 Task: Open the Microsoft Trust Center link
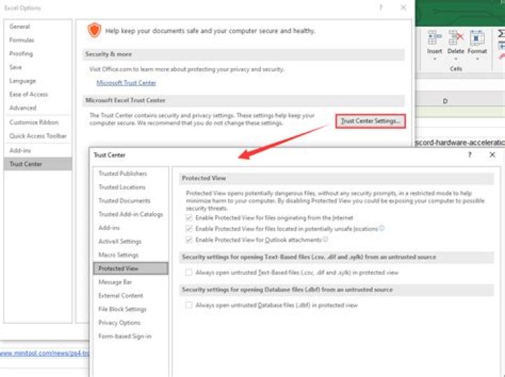point(126,83)
